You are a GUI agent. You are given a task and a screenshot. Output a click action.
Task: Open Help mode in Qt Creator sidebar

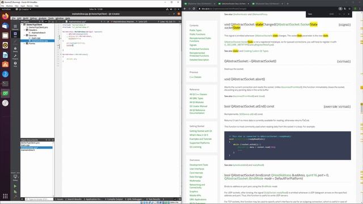pos(15,64)
